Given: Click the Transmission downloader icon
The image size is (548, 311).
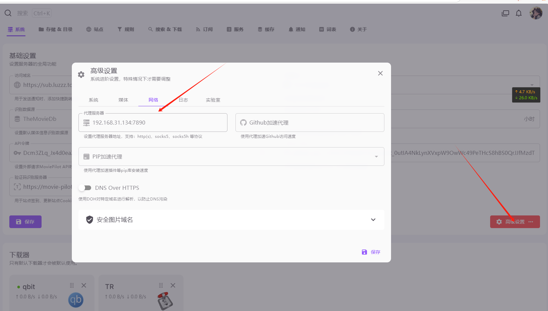Looking at the screenshot, I should [x=165, y=300].
